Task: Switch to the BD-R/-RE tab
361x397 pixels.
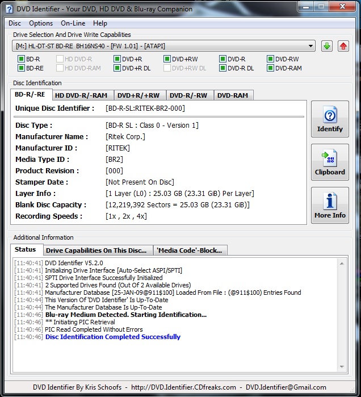Action: [x=30, y=94]
